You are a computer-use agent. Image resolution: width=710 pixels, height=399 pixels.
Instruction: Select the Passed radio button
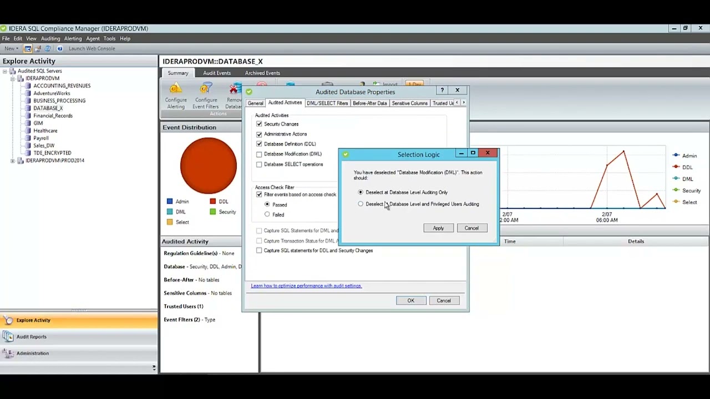point(267,204)
